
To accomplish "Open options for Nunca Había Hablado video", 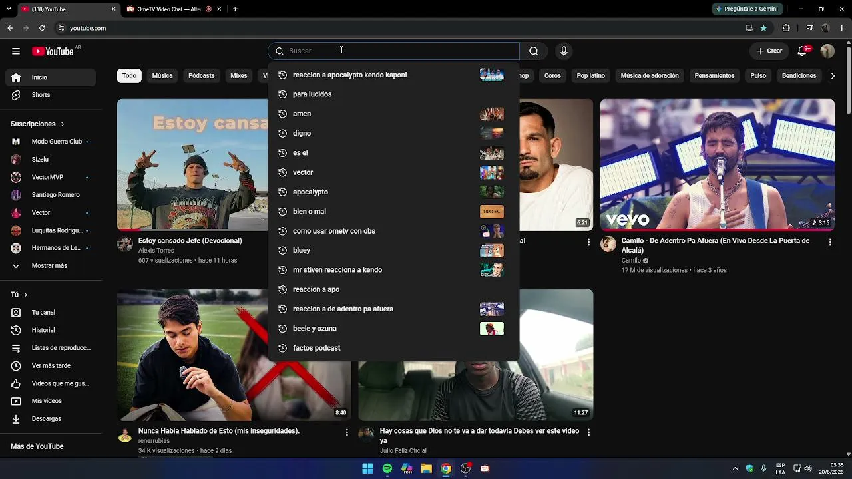I will click(x=347, y=432).
